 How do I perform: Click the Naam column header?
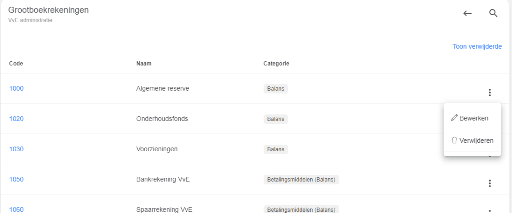(x=144, y=64)
